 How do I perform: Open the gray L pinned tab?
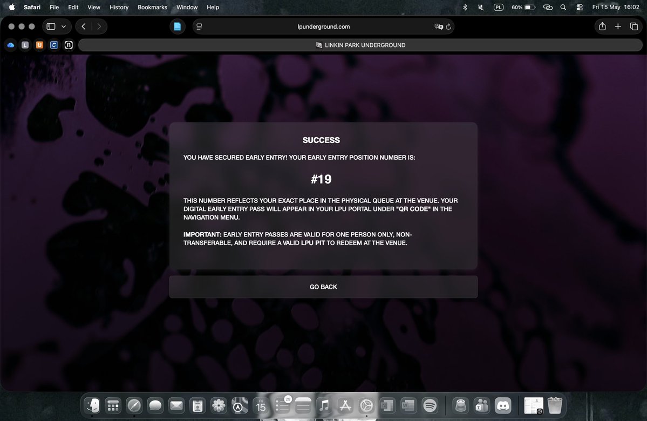point(25,45)
